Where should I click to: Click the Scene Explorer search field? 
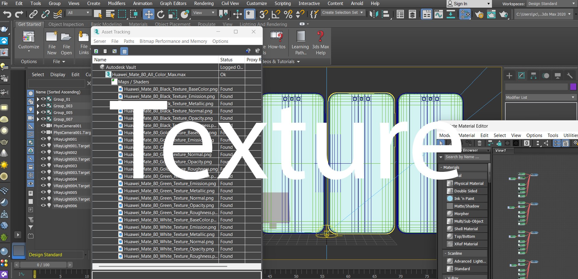(x=57, y=83)
